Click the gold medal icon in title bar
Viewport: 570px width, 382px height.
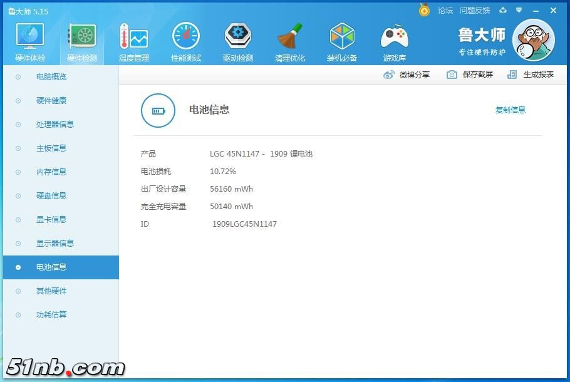coord(424,10)
